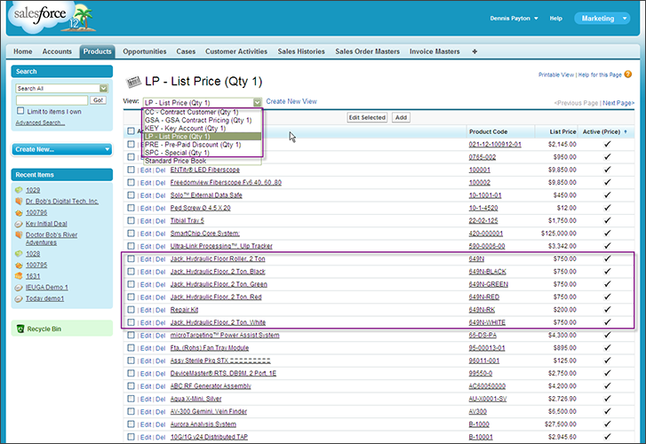Screen dimensions: 646x444
Task: Click in the sidebar search text field
Action: tap(52, 100)
